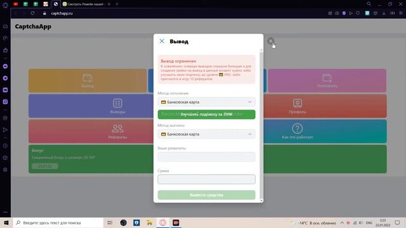
Task: Click the Ваши реквизиты input field
Action: coord(206,156)
